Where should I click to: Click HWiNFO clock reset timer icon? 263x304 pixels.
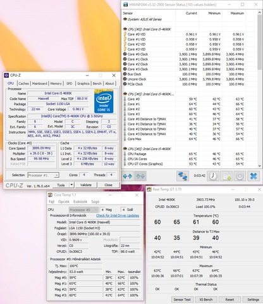tap(213, 176)
